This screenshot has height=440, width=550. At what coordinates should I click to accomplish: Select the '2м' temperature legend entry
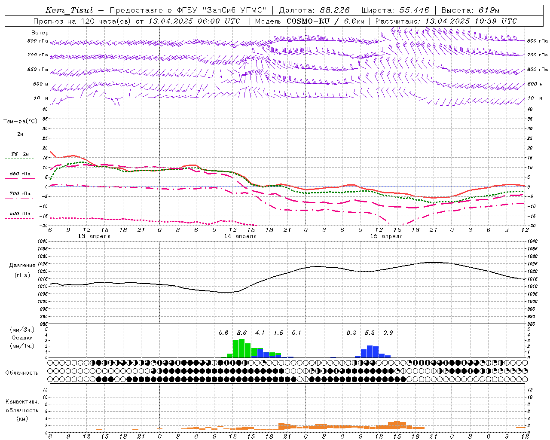point(20,134)
